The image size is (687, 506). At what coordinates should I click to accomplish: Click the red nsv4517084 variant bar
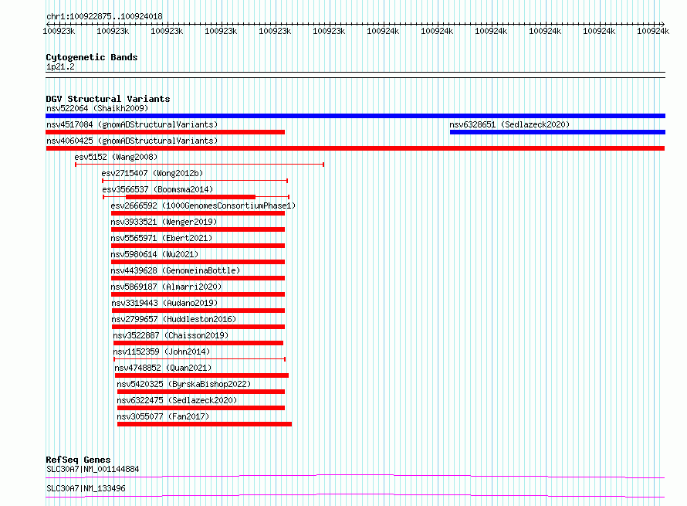pos(165,132)
